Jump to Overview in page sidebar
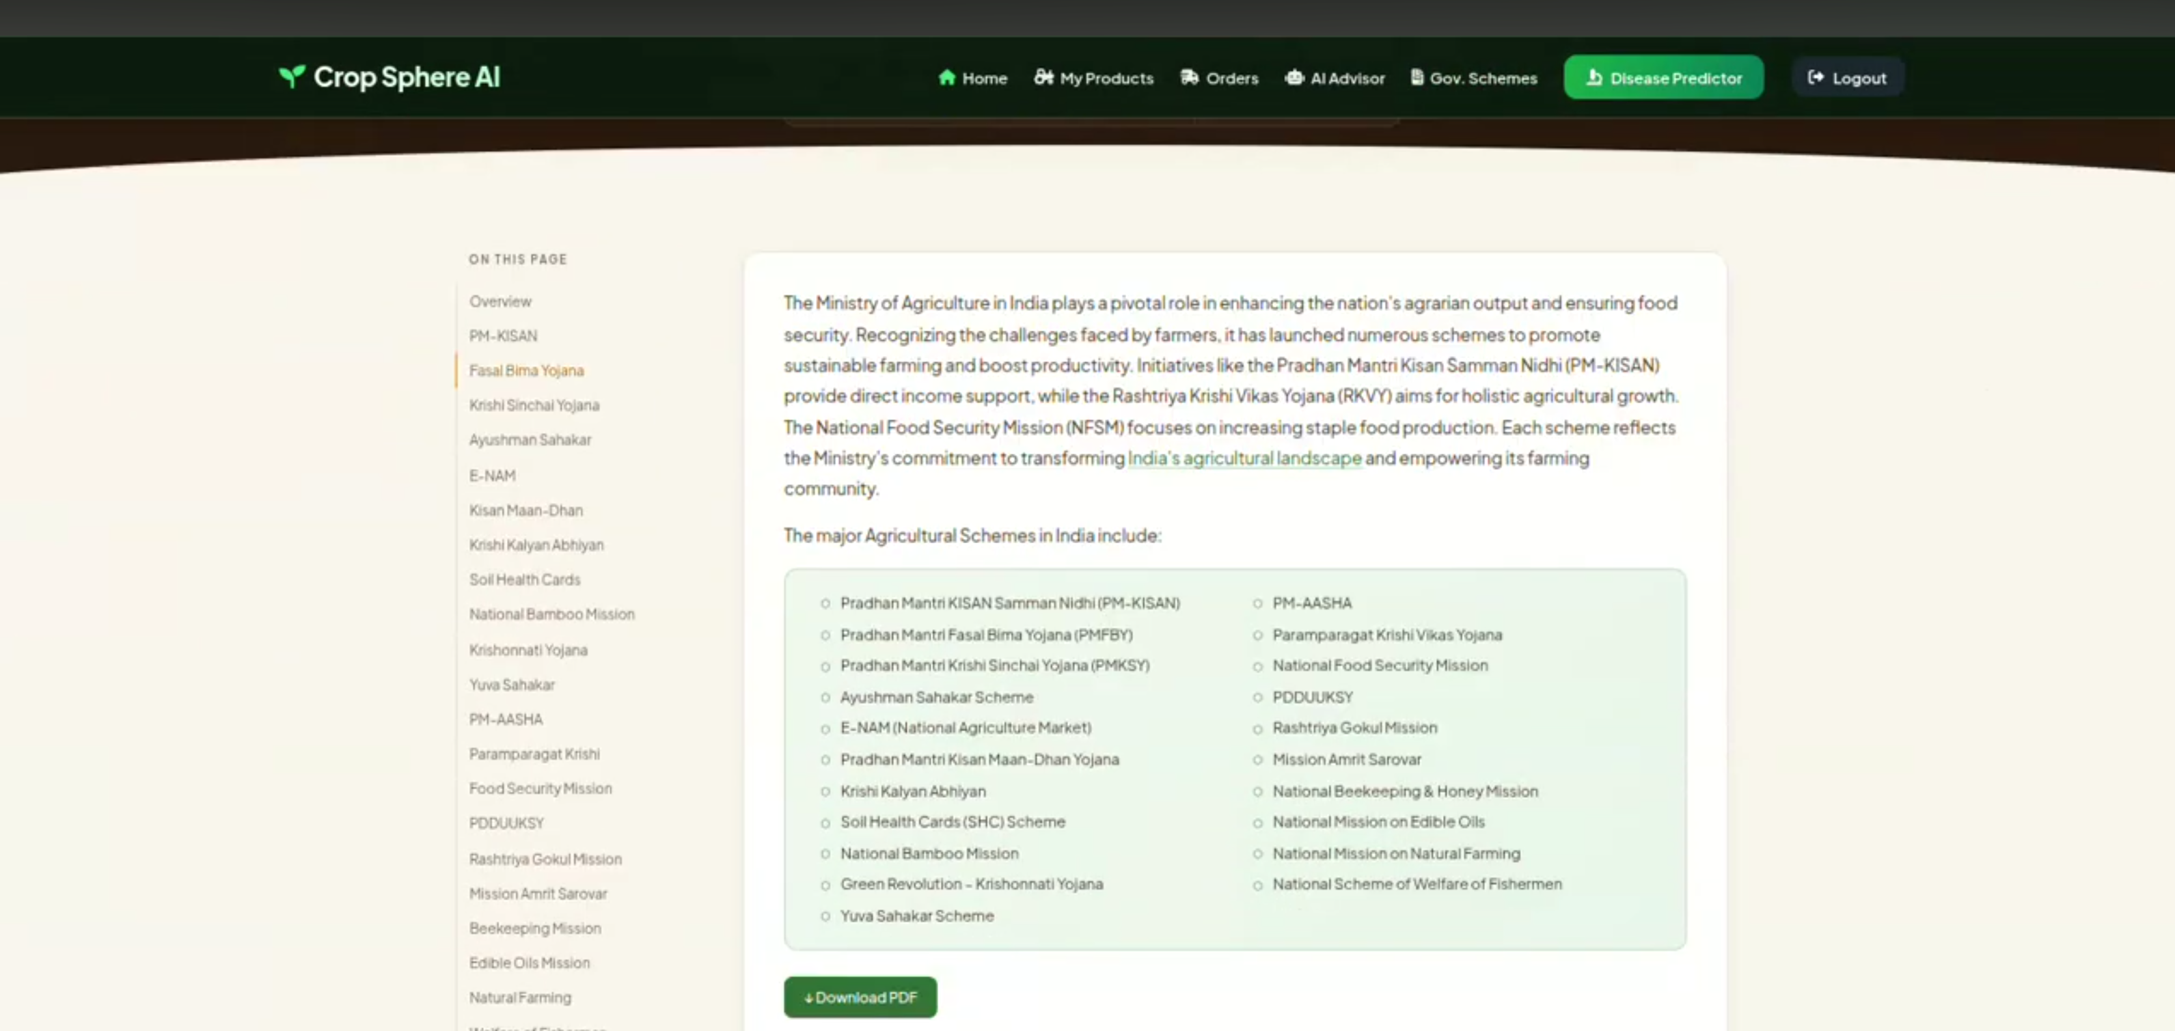The width and height of the screenshot is (2175, 1031). tap(500, 301)
